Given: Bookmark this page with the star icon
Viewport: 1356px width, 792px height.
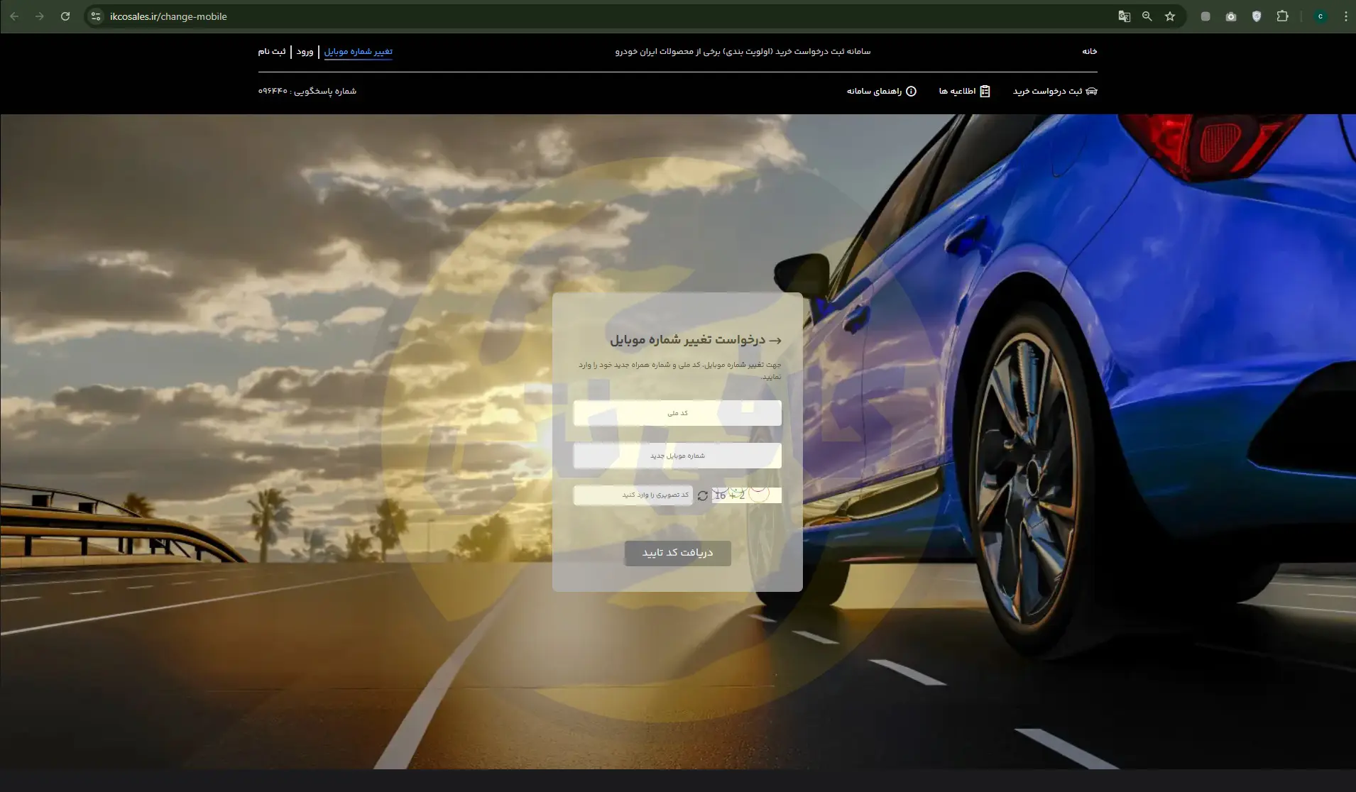Looking at the screenshot, I should click(1170, 16).
